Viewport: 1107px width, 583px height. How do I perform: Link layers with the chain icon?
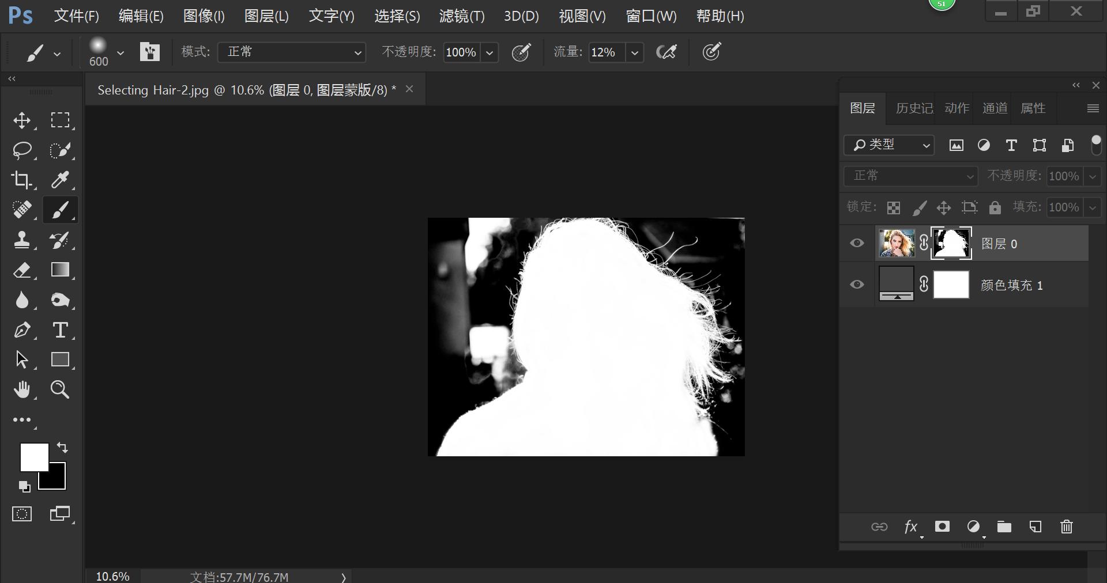coord(879,527)
